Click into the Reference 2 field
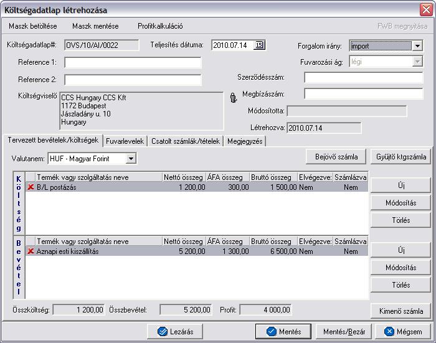Image resolution: width=436 pixels, height=343 pixels. click(x=133, y=80)
